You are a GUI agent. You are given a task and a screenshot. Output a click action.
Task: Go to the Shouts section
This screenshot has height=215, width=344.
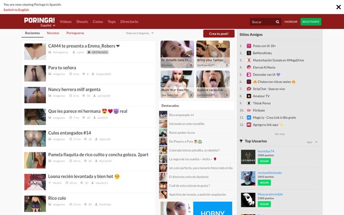tap(82, 21)
